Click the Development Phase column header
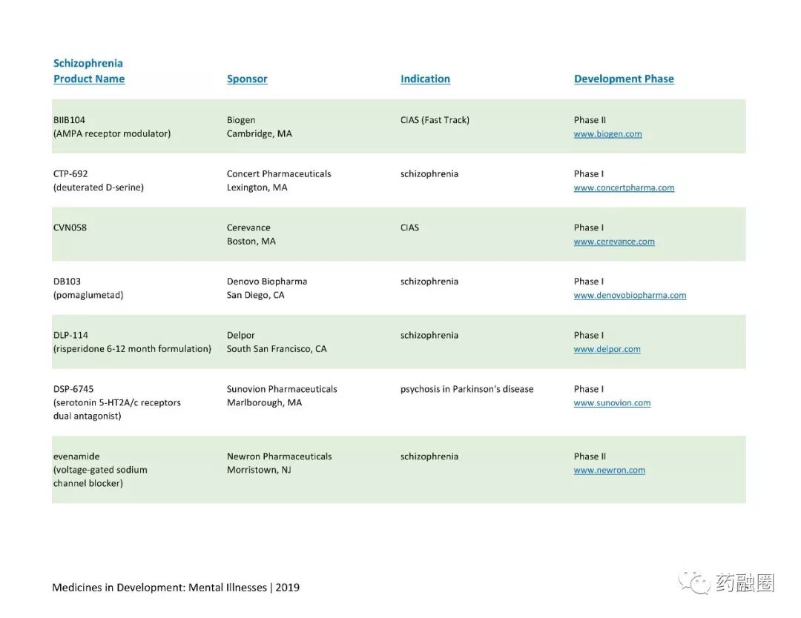This screenshot has width=801, height=618. tap(624, 79)
